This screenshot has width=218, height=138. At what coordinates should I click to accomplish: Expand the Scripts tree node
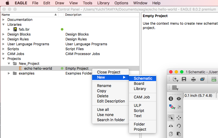(4, 49)
